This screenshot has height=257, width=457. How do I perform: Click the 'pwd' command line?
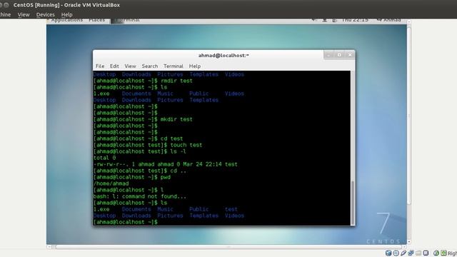132,177
